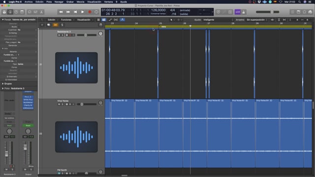Mute the Redoblante 3 track
This screenshot has width=315, height=177.
(59, 35)
